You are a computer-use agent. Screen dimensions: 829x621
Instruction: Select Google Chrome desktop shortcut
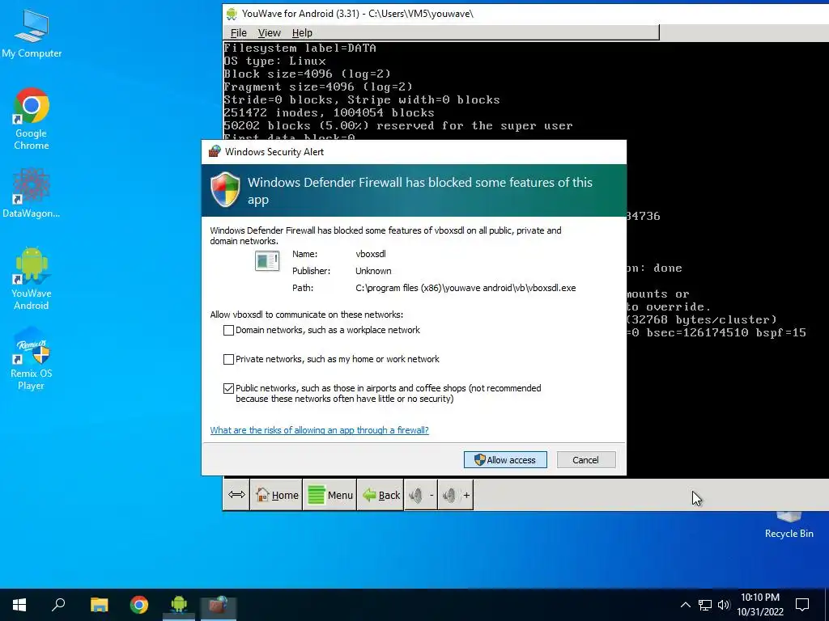[32, 119]
